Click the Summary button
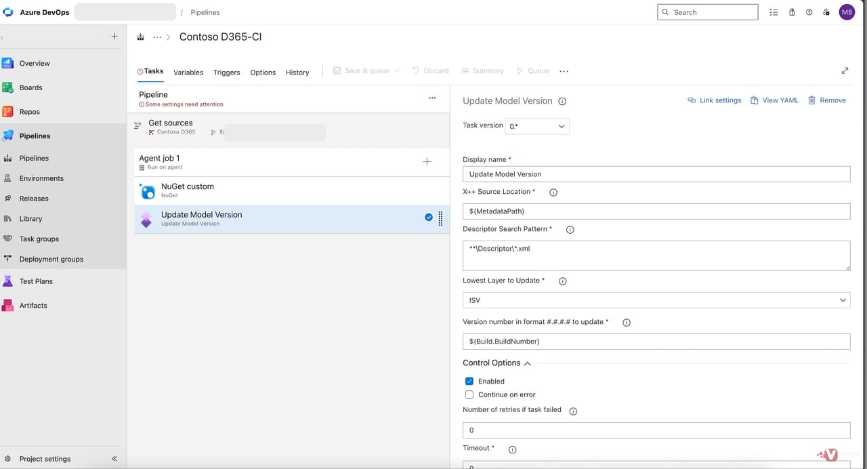Screen dimensions: 867x469 (482, 70)
